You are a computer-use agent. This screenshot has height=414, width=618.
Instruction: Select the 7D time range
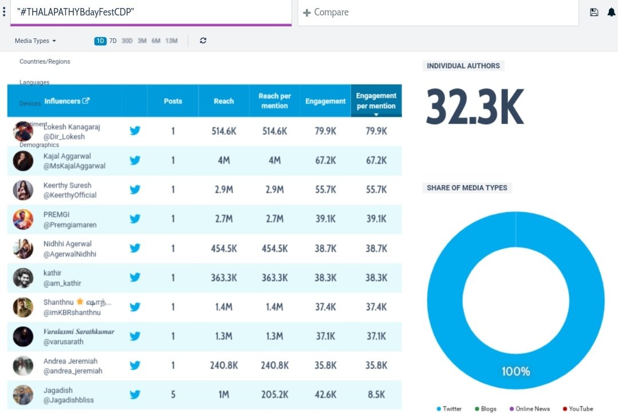click(x=113, y=41)
